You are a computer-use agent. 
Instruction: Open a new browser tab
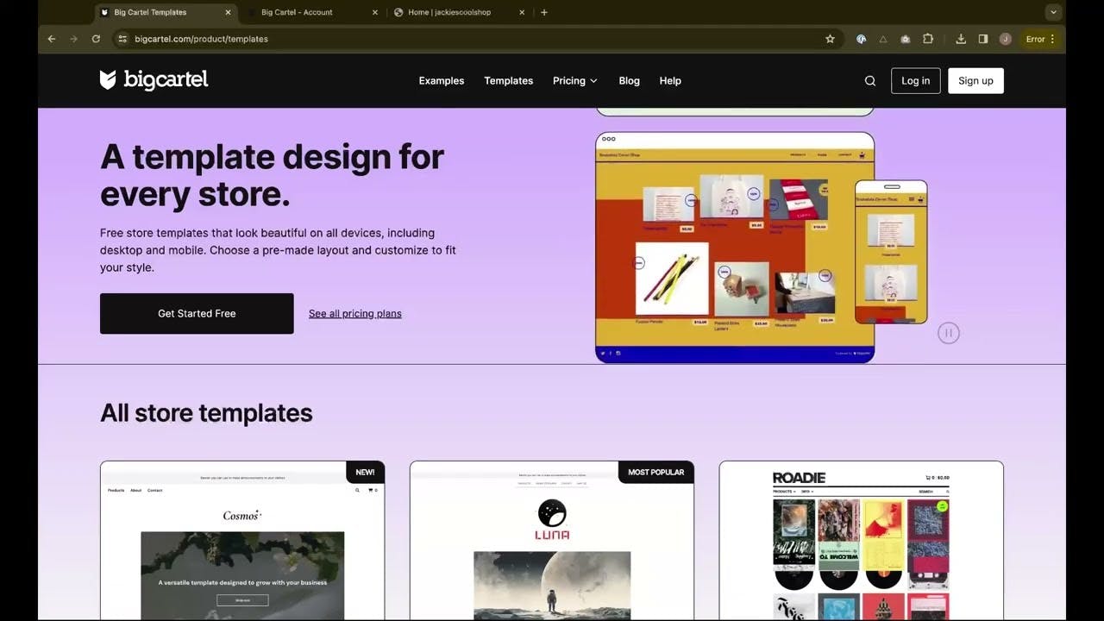[x=543, y=13]
